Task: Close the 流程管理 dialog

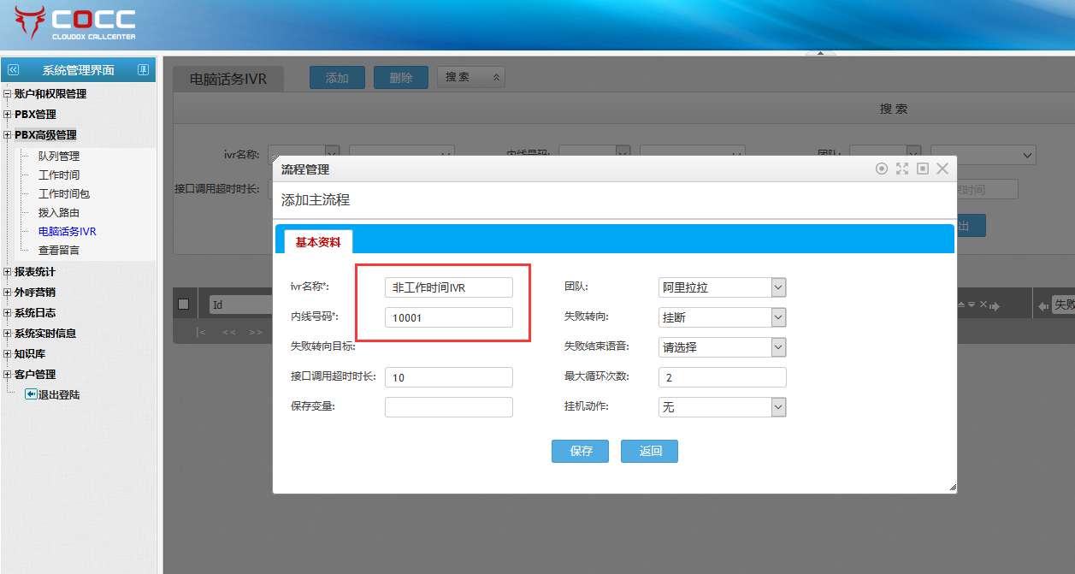Action: 942,169
